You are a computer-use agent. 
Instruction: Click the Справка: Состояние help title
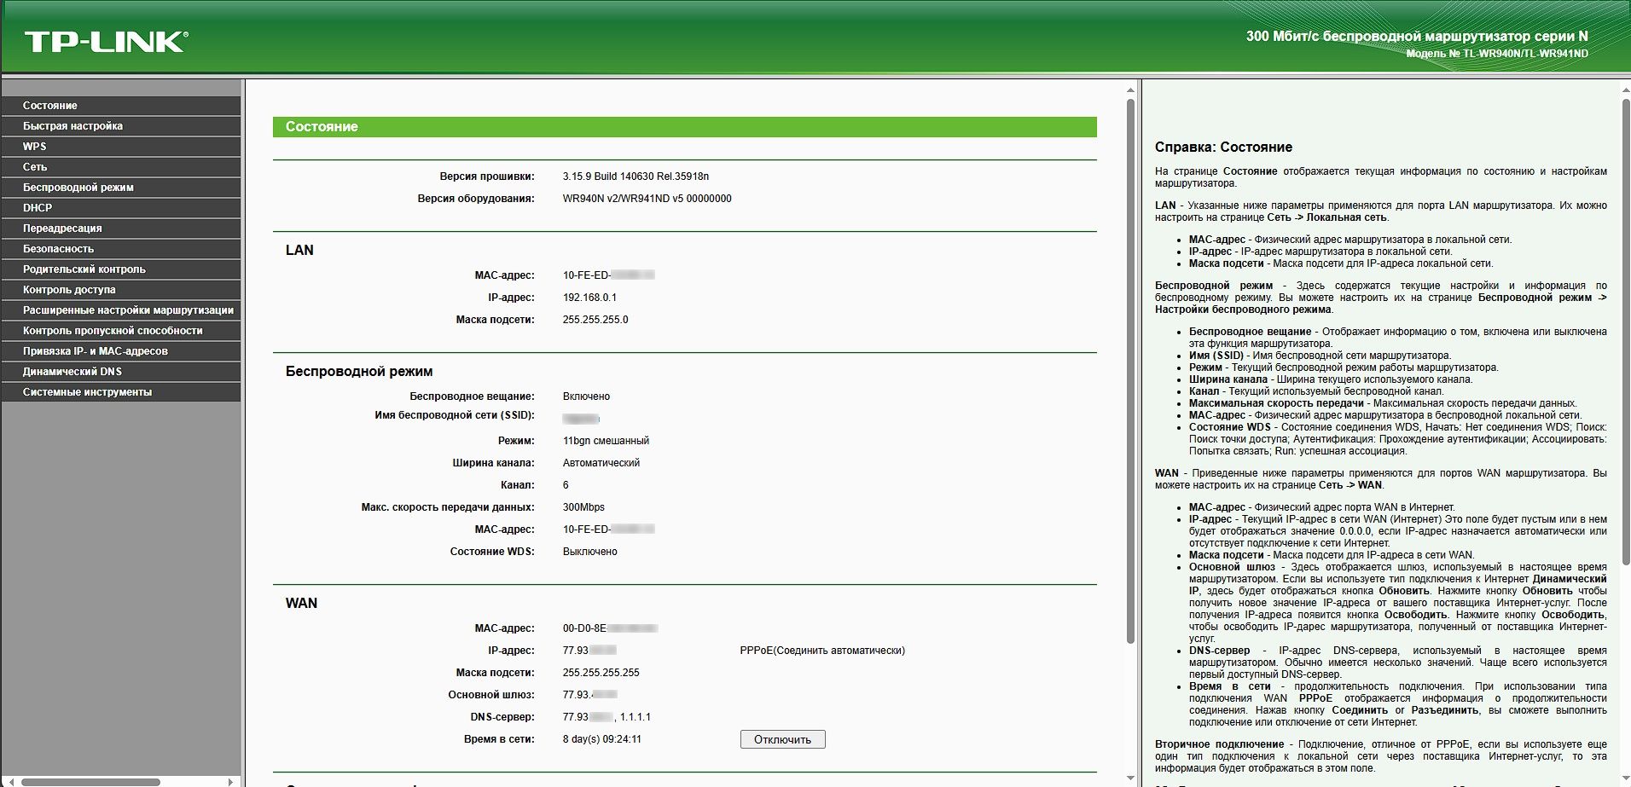[x=1223, y=148]
